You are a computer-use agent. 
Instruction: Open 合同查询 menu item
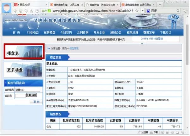click(83, 33)
